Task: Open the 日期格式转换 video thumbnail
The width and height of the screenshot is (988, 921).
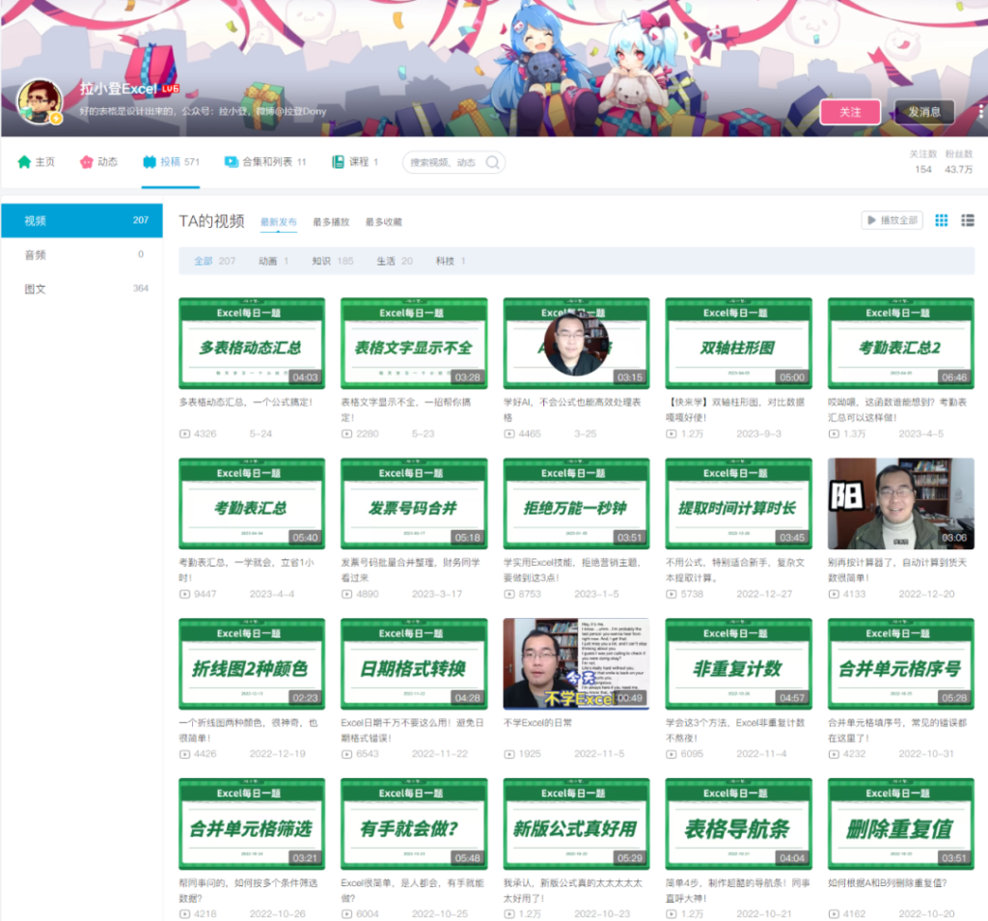Action: [414, 664]
